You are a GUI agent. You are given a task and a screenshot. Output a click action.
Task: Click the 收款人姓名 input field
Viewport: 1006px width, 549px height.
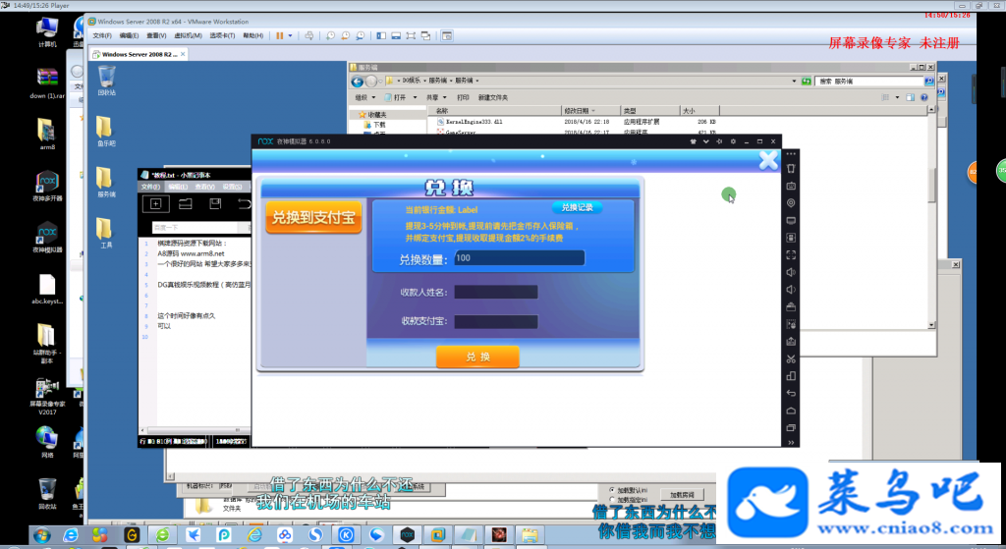[496, 292]
